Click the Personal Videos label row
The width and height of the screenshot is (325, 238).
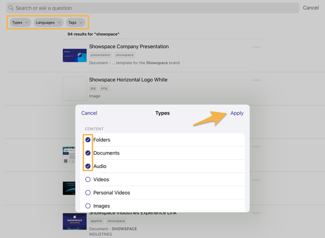pyautogui.click(x=162, y=193)
